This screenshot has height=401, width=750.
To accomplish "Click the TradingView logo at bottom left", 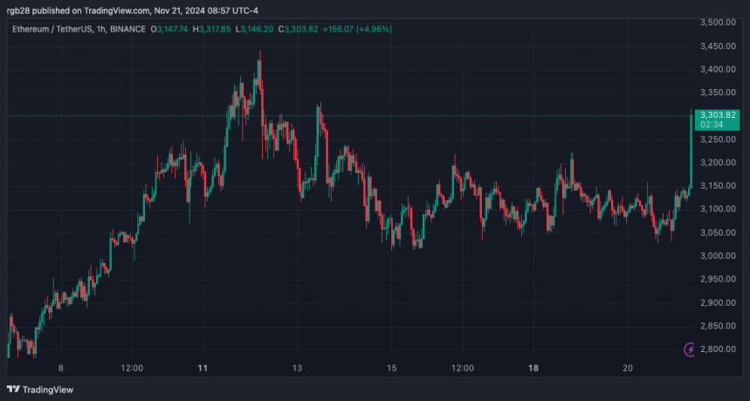I will 41,390.
